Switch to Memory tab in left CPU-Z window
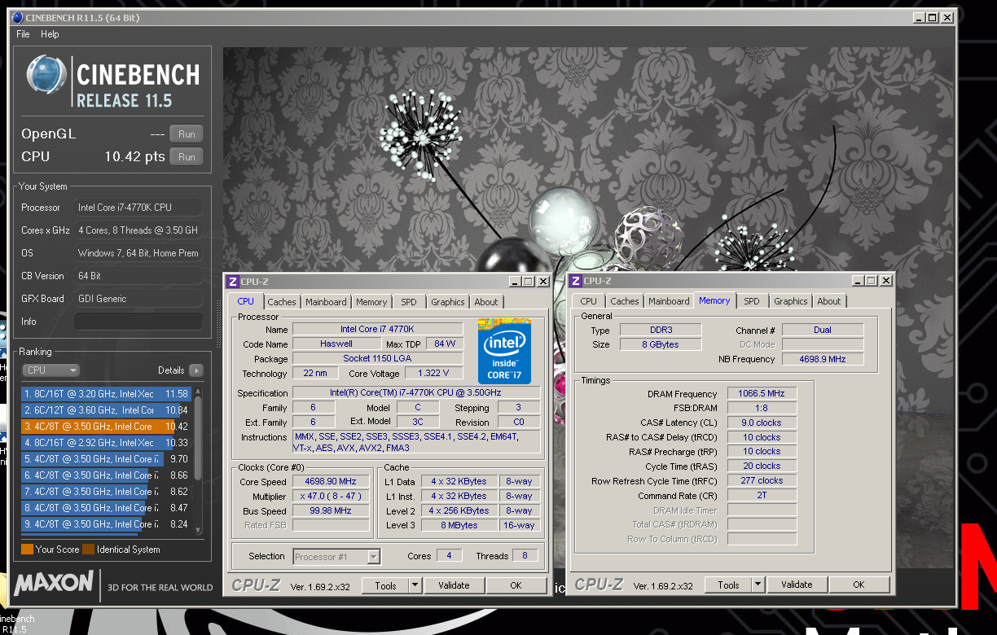This screenshot has width=997, height=635. pyautogui.click(x=371, y=302)
